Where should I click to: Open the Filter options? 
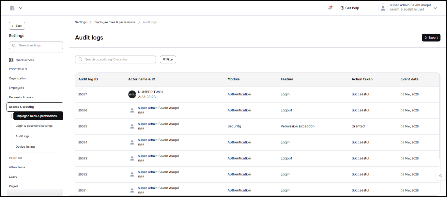[x=168, y=59]
